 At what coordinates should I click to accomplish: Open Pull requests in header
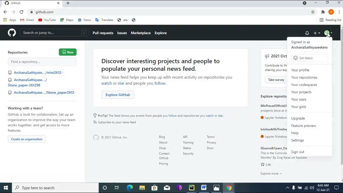coord(103,33)
